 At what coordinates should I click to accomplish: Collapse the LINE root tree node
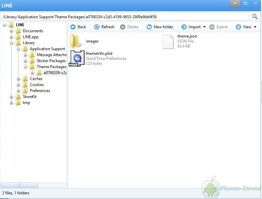point(4,25)
